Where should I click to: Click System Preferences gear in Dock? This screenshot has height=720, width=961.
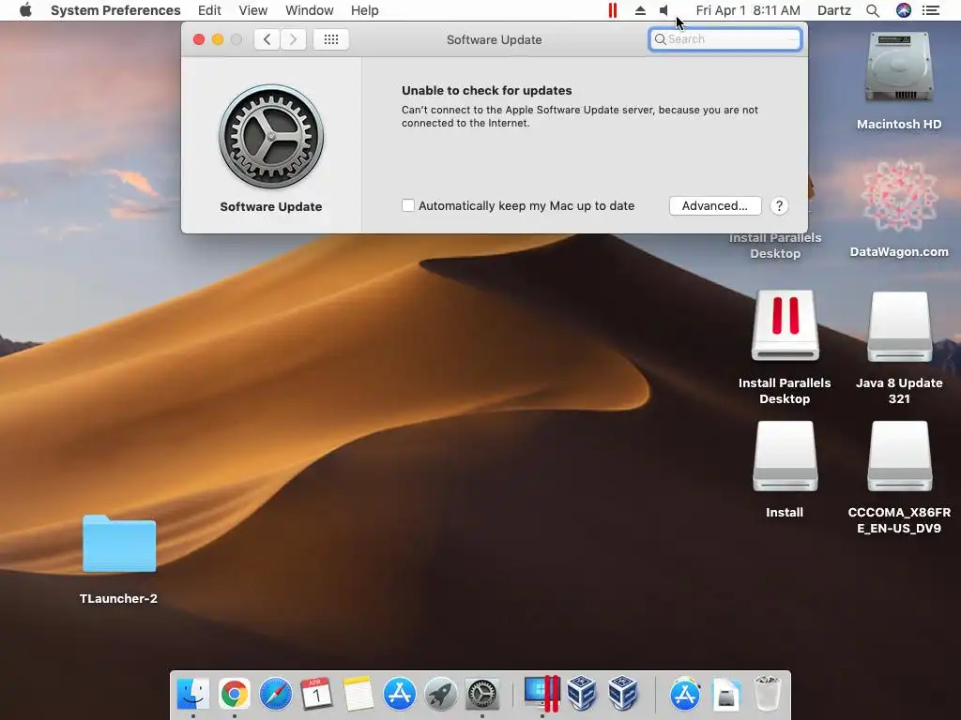481,695
